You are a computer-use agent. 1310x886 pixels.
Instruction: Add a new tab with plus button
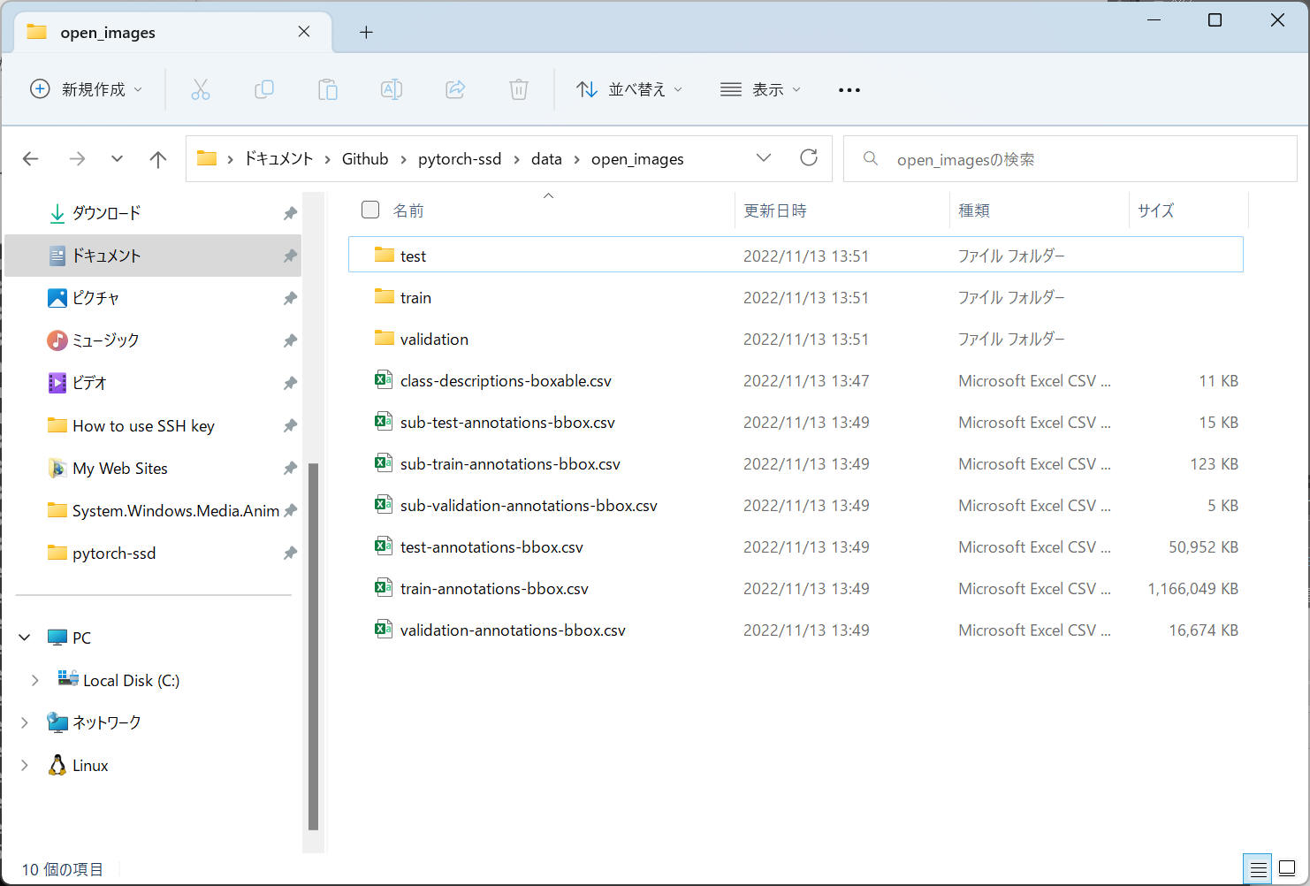point(366,33)
